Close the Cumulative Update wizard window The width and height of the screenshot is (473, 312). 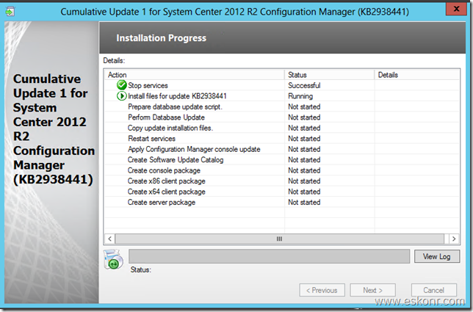(x=456, y=9)
